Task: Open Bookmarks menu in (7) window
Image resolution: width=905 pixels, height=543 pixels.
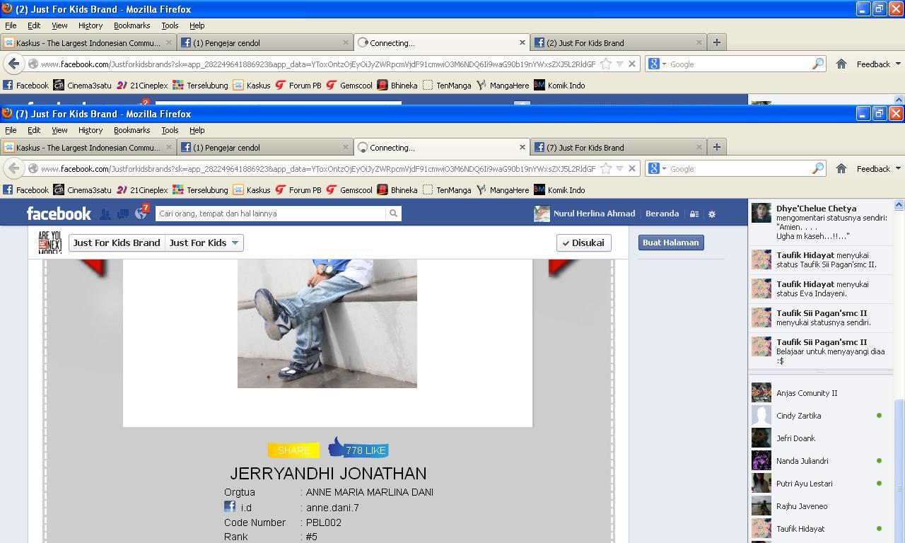Action: pos(132,130)
